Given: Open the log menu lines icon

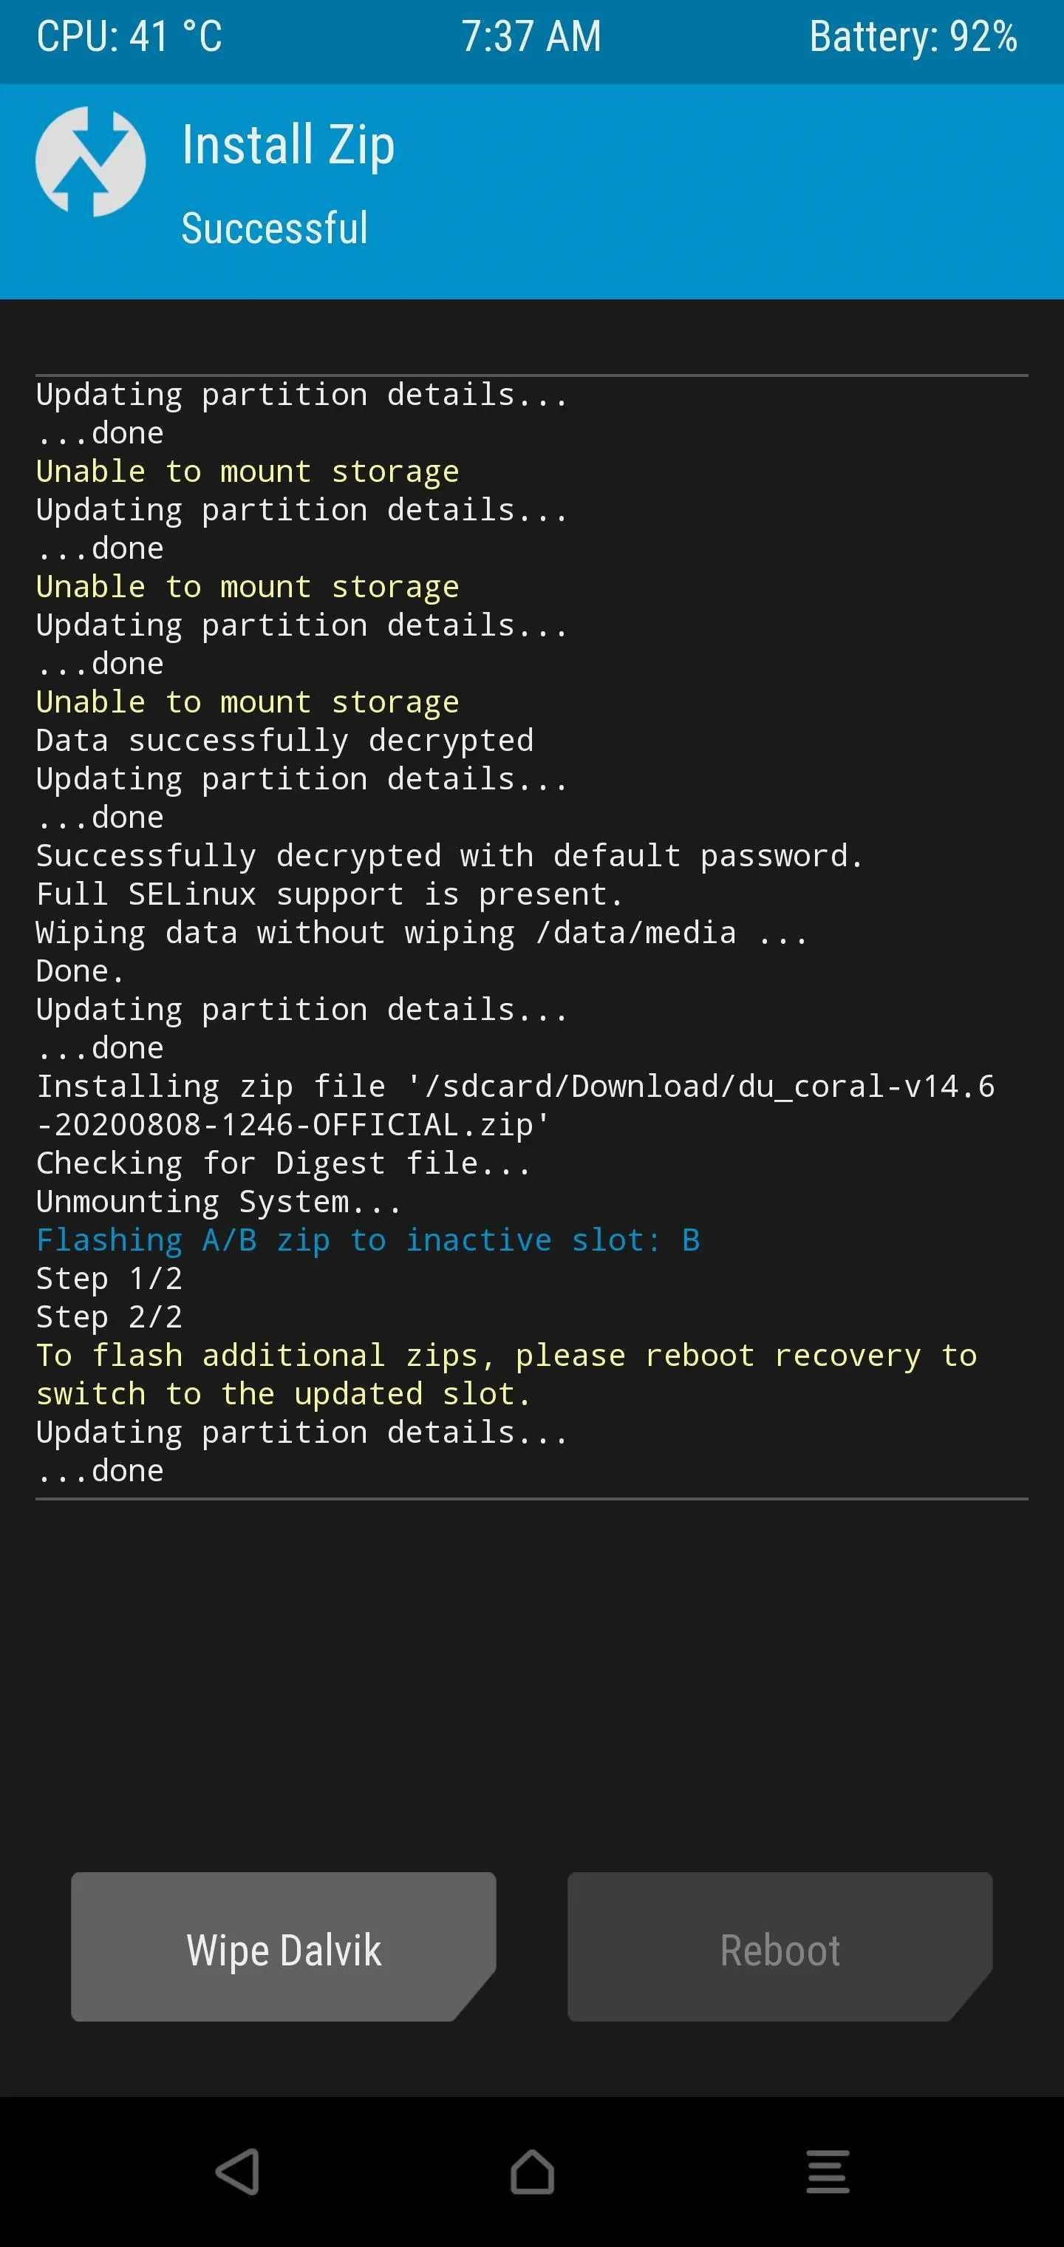Looking at the screenshot, I should (x=827, y=2172).
